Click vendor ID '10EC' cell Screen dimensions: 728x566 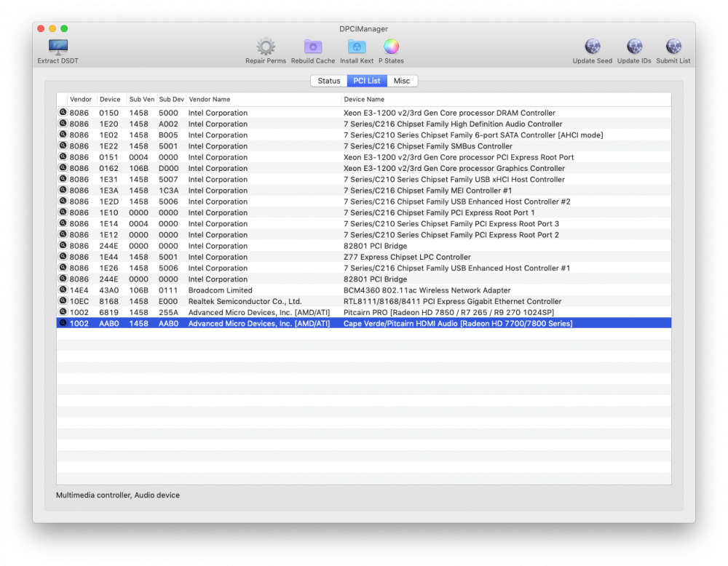coord(79,302)
